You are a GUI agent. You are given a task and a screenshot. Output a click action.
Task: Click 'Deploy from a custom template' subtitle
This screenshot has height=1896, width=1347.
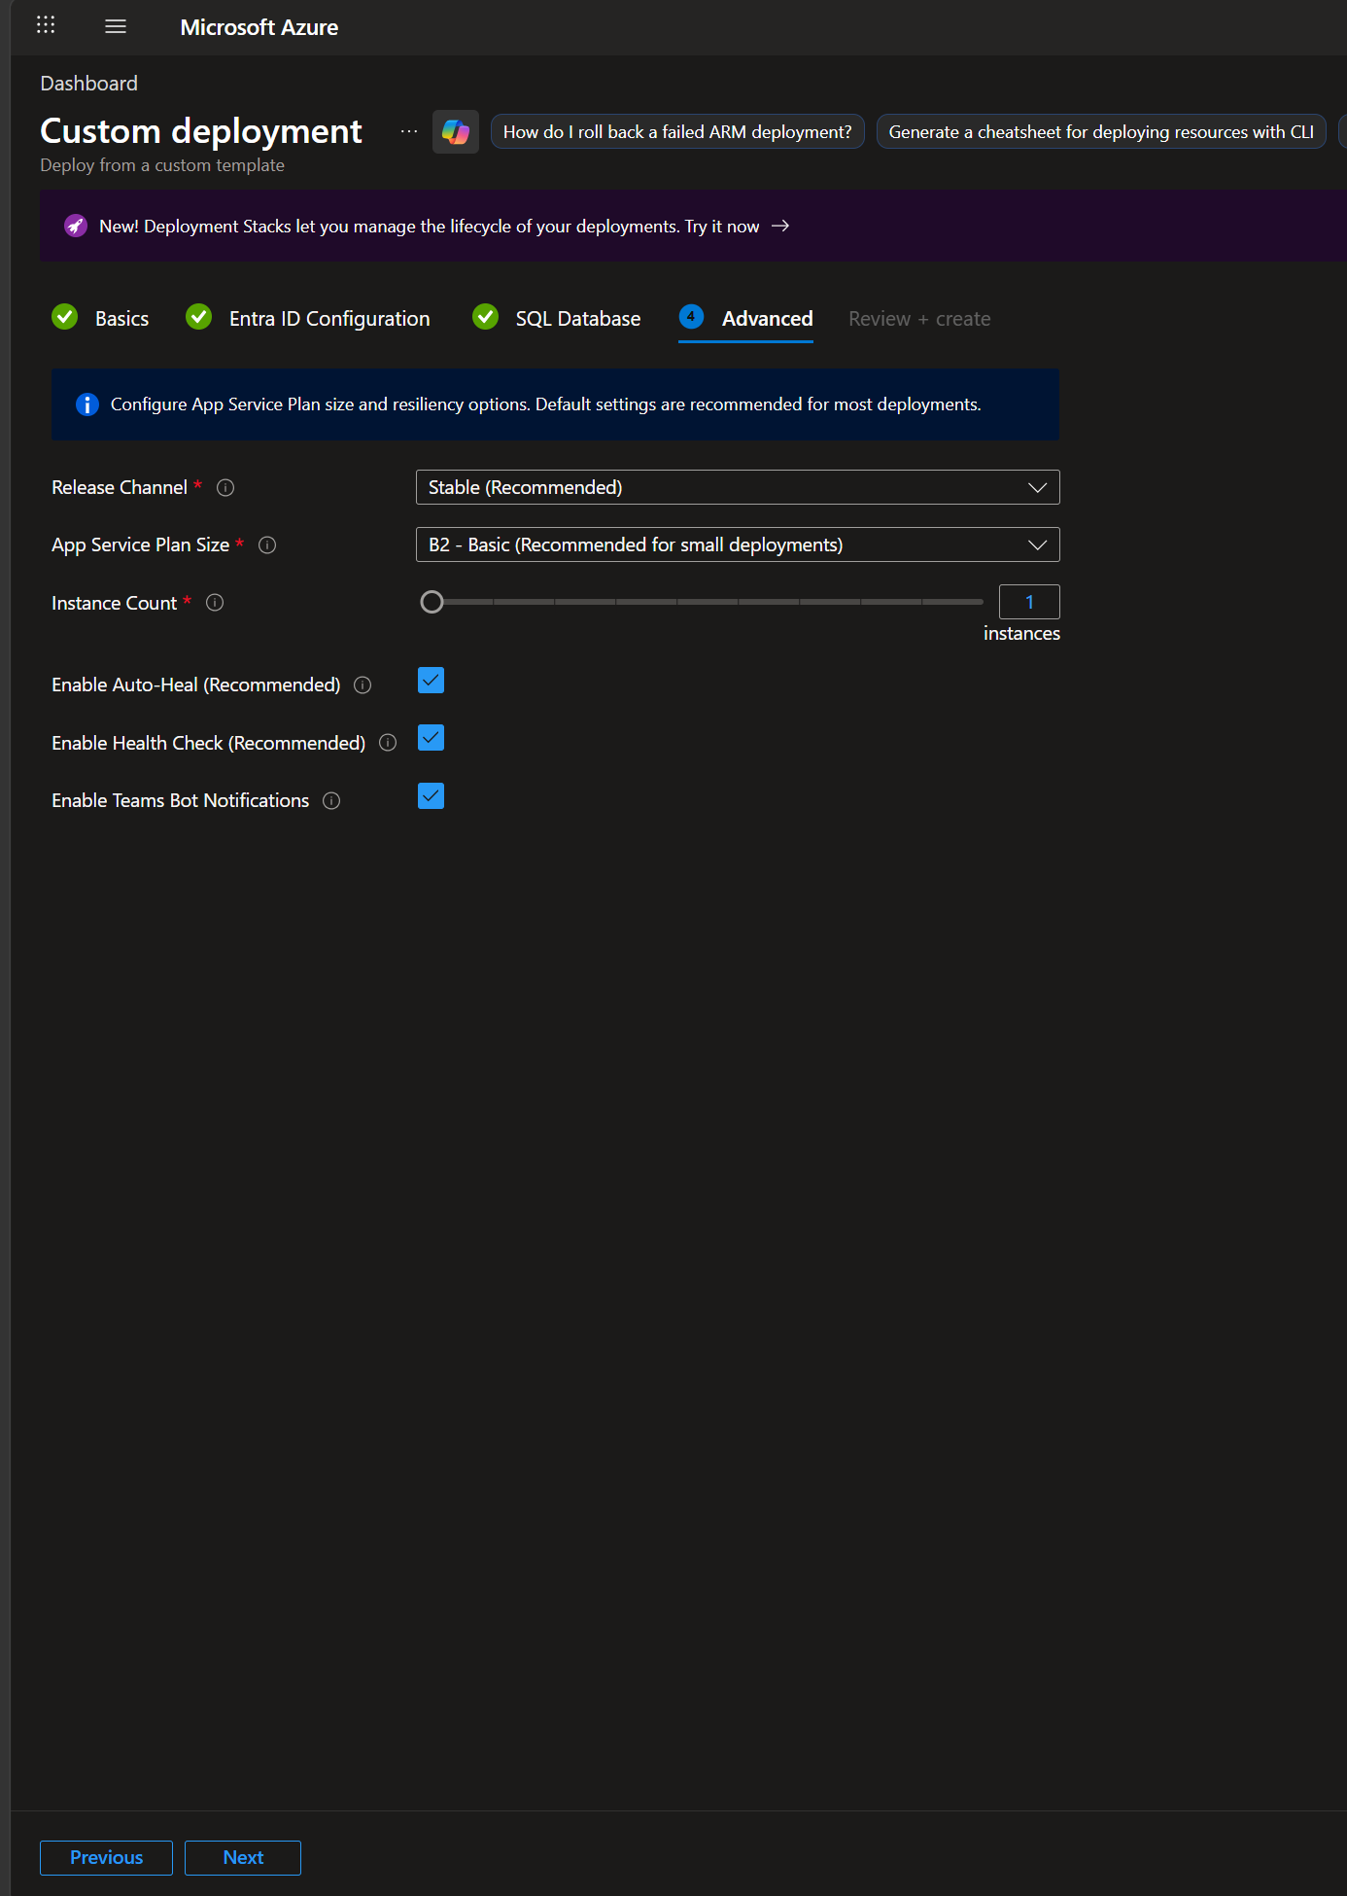pos(162,165)
